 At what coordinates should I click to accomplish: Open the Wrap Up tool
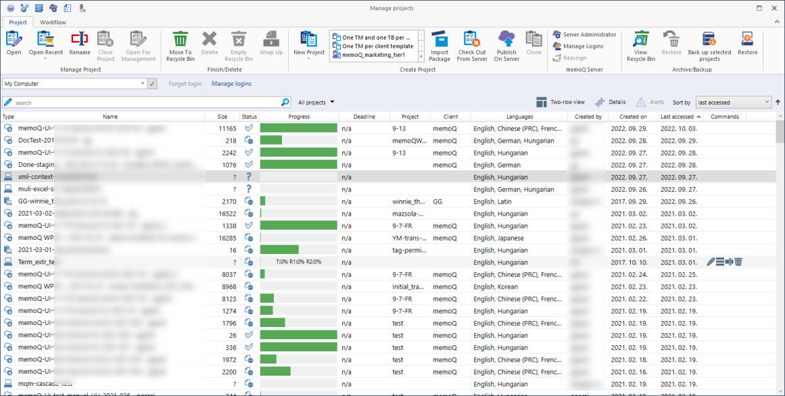pyautogui.click(x=270, y=45)
